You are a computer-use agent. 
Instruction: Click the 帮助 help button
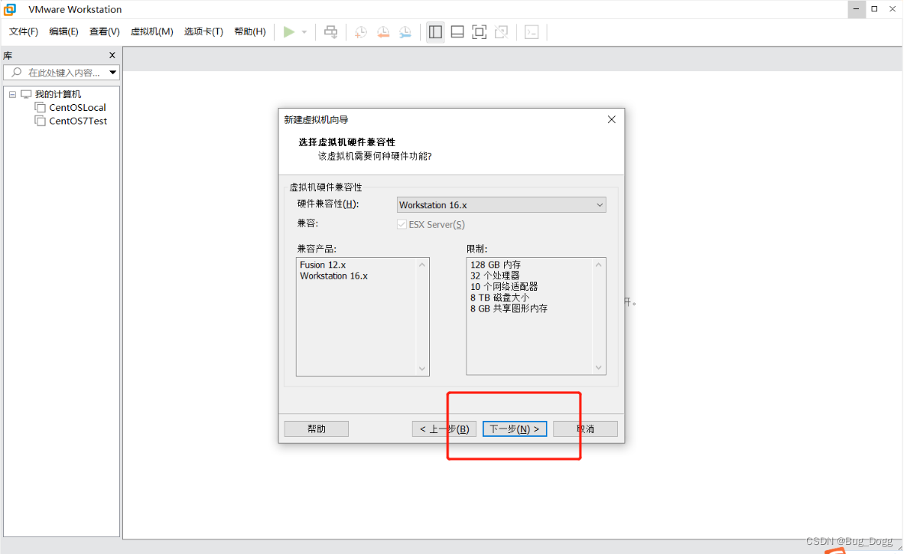coord(317,429)
